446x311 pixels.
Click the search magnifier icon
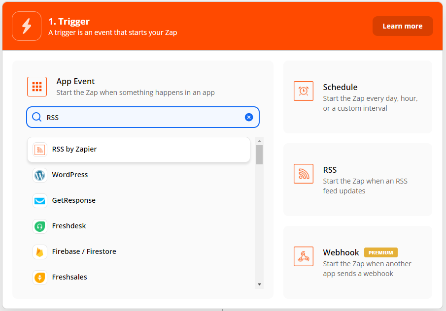click(x=36, y=117)
